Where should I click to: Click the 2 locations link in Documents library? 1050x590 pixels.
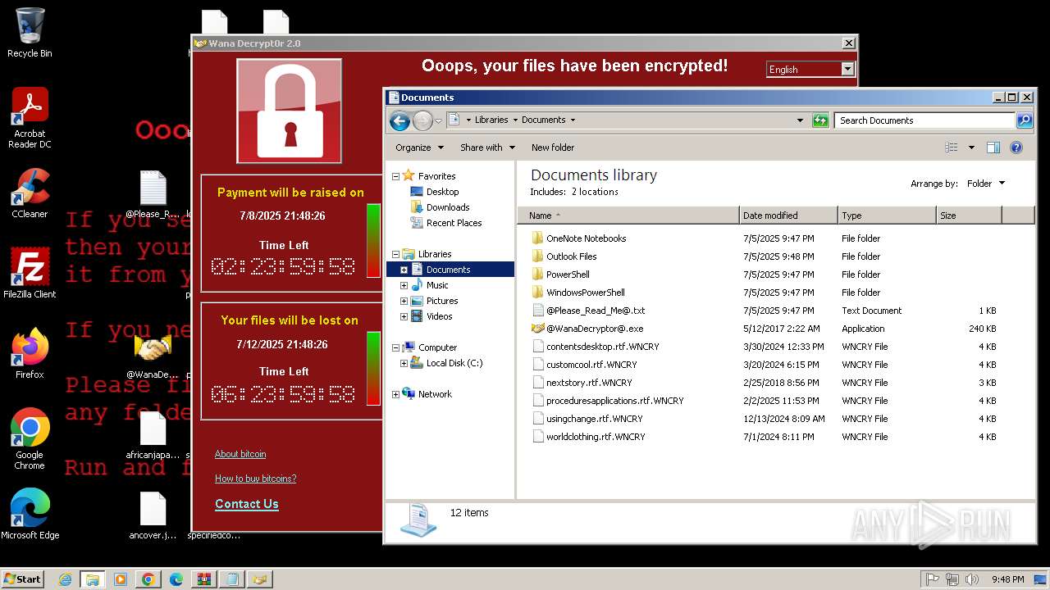(595, 192)
